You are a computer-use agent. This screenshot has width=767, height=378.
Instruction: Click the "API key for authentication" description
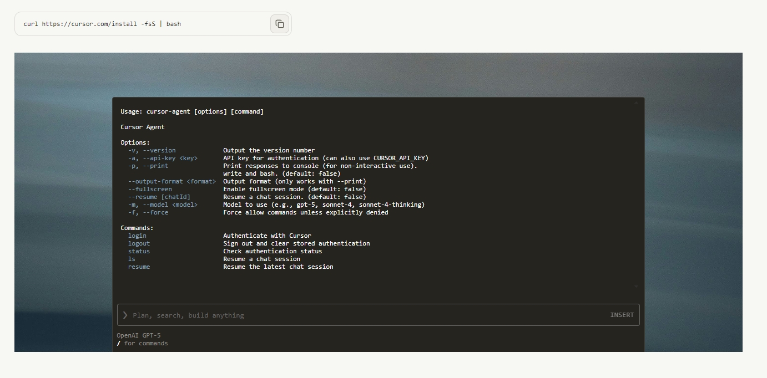(326, 158)
